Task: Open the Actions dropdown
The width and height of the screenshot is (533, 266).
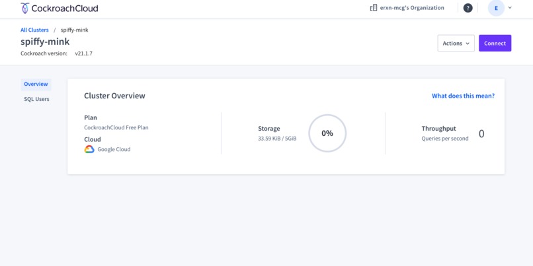Action: click(456, 43)
